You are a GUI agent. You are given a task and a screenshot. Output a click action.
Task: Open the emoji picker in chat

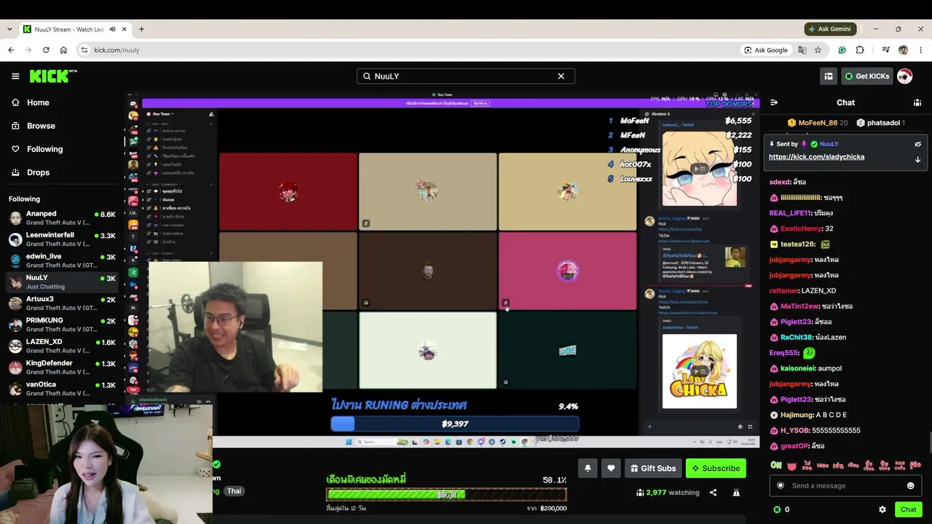[x=910, y=485]
